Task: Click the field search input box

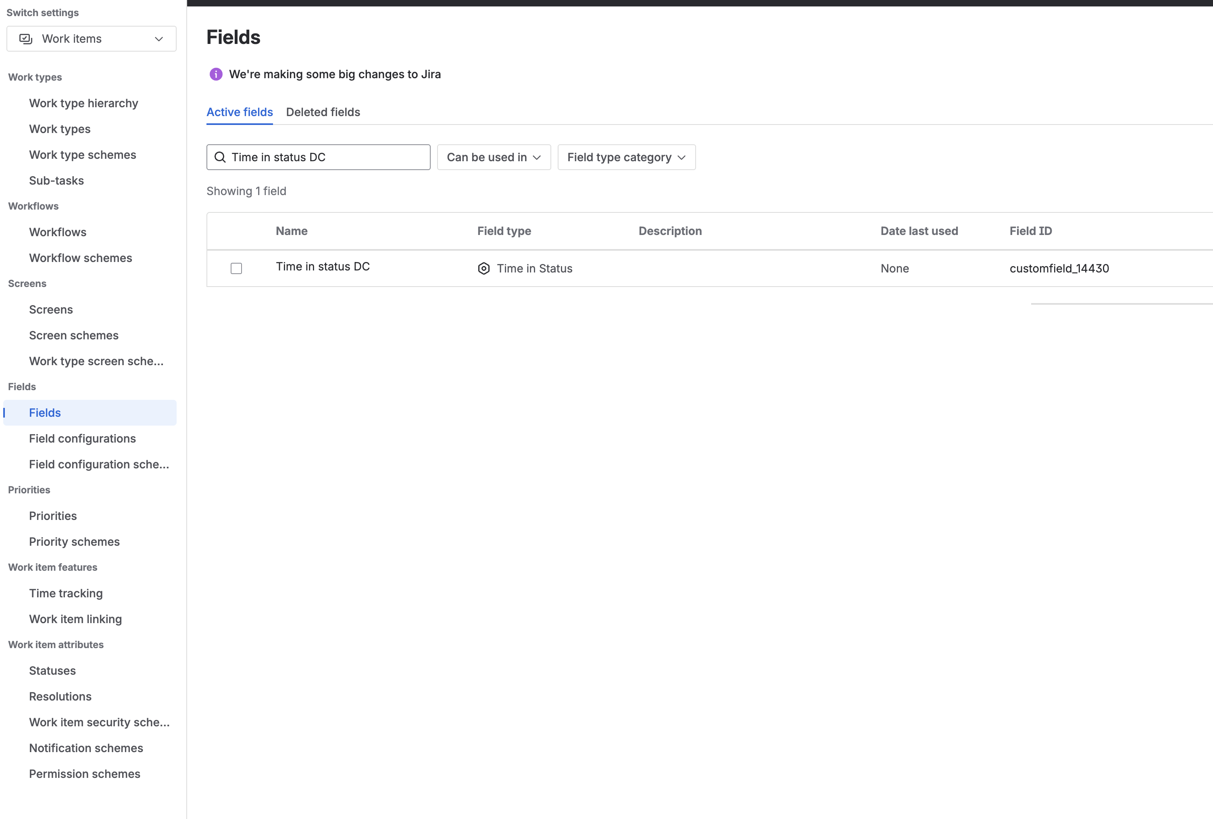Action: pyautogui.click(x=319, y=157)
